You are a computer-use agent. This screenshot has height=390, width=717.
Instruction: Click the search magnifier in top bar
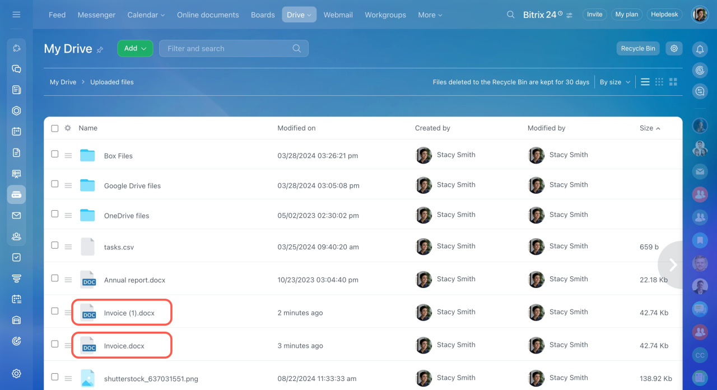coord(510,15)
